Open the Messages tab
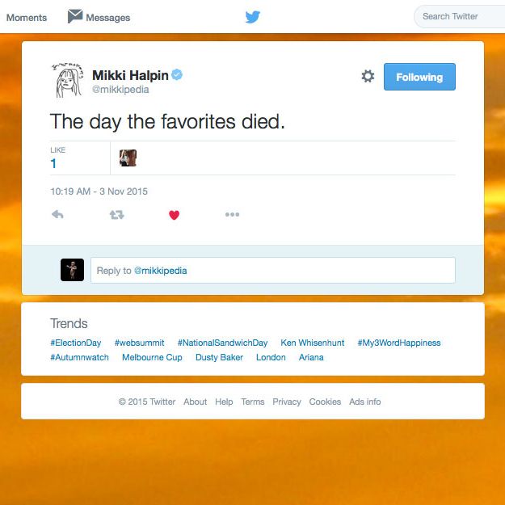This screenshot has width=505, height=505. pyautogui.click(x=108, y=18)
